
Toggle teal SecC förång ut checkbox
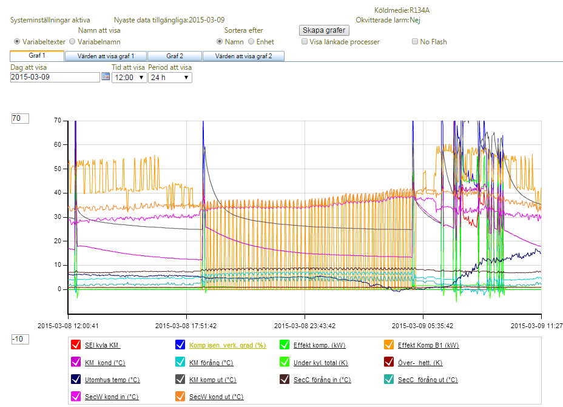pos(389,379)
